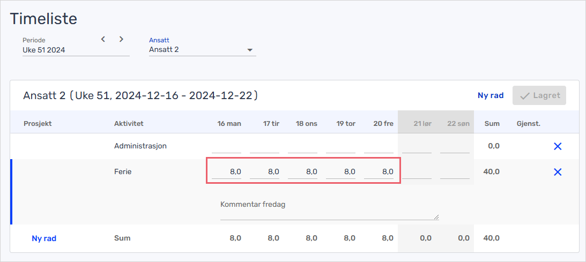Click the Periode field Uke 51 2024
The height and width of the screenshot is (262, 586).
(x=76, y=50)
